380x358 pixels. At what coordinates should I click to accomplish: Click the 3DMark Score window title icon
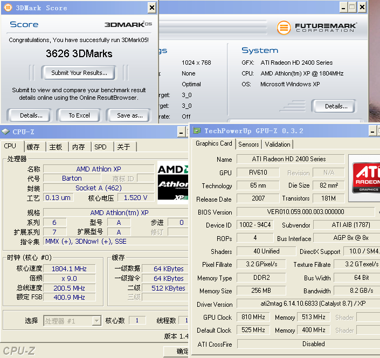(x=8, y=8)
